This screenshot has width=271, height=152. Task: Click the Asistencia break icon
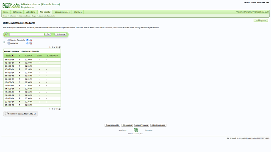click(8, 43)
